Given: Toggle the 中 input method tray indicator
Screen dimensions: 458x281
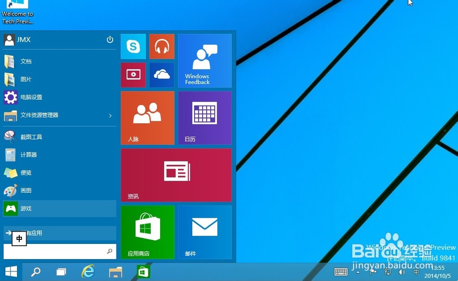Looking at the screenshot, I should (416, 272).
